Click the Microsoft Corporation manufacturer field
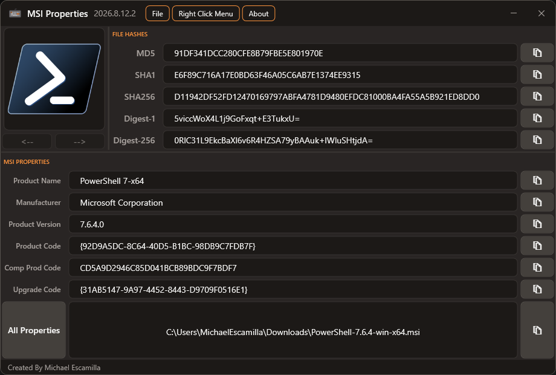556x375 pixels. 293,202
